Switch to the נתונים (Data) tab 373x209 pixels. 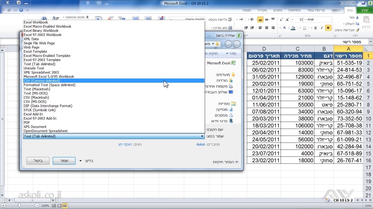click(277, 10)
